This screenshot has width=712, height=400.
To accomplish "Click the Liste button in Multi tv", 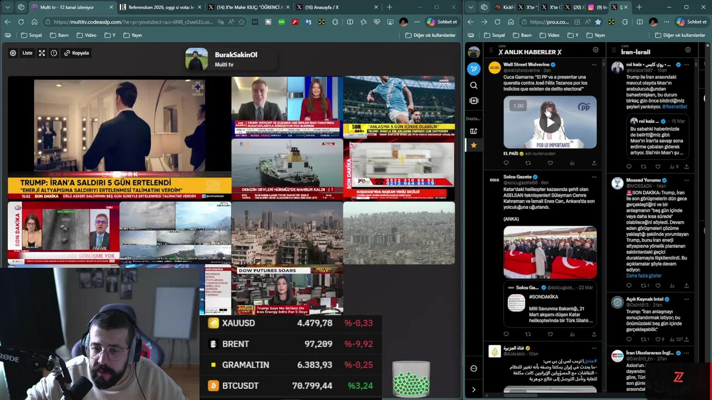I will click(x=27, y=53).
